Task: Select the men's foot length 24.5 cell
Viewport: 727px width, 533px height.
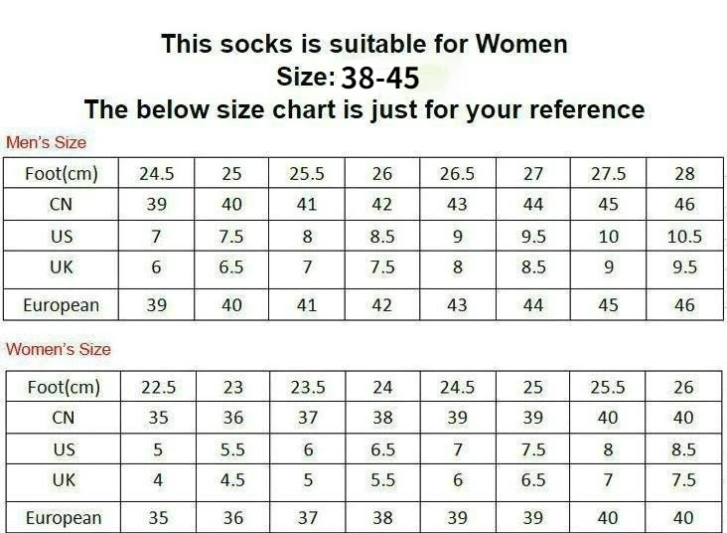Action: [x=157, y=173]
